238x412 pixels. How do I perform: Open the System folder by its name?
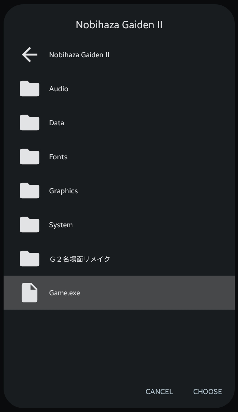(61, 225)
